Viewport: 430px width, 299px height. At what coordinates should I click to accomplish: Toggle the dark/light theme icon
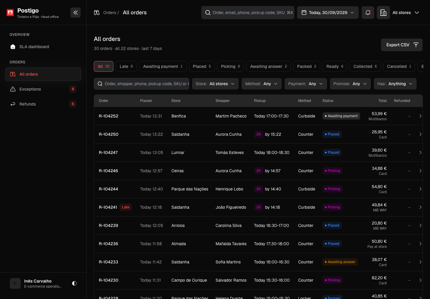[x=74, y=283]
